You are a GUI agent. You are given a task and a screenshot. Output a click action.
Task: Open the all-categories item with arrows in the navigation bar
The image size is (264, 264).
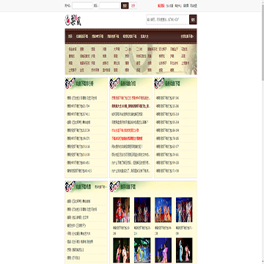187,37
